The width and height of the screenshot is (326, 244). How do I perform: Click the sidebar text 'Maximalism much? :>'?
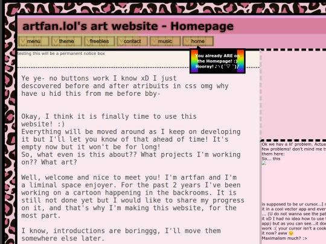coord(284,238)
